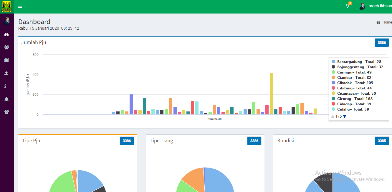The height and width of the screenshot is (192, 392).
Task: Click the user avatar in the sidebar
Action: click(x=7, y=21)
